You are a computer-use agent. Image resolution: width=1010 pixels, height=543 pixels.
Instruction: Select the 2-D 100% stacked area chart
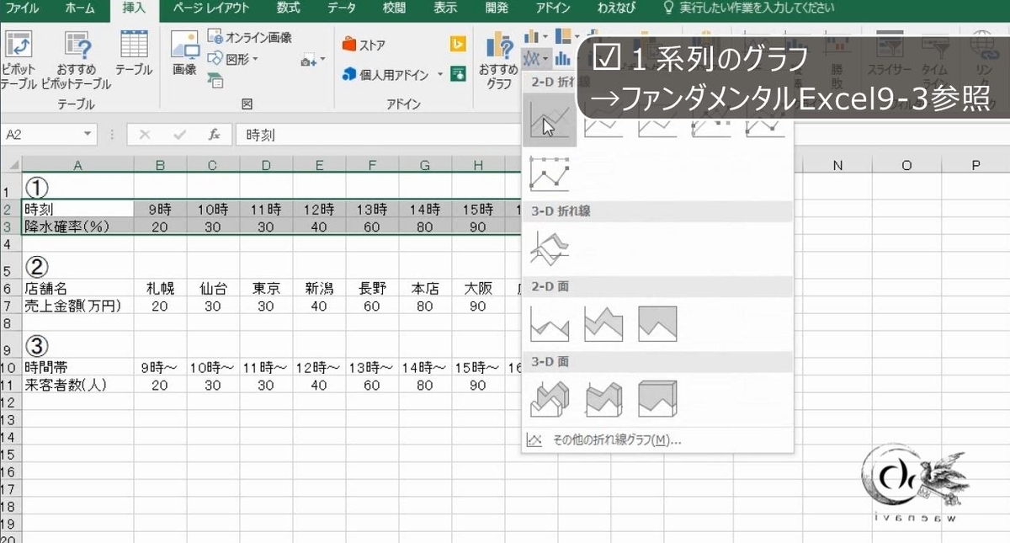click(657, 323)
